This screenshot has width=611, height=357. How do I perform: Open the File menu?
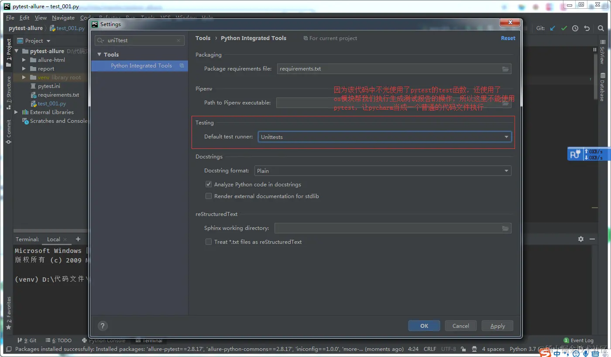pyautogui.click(x=10, y=17)
